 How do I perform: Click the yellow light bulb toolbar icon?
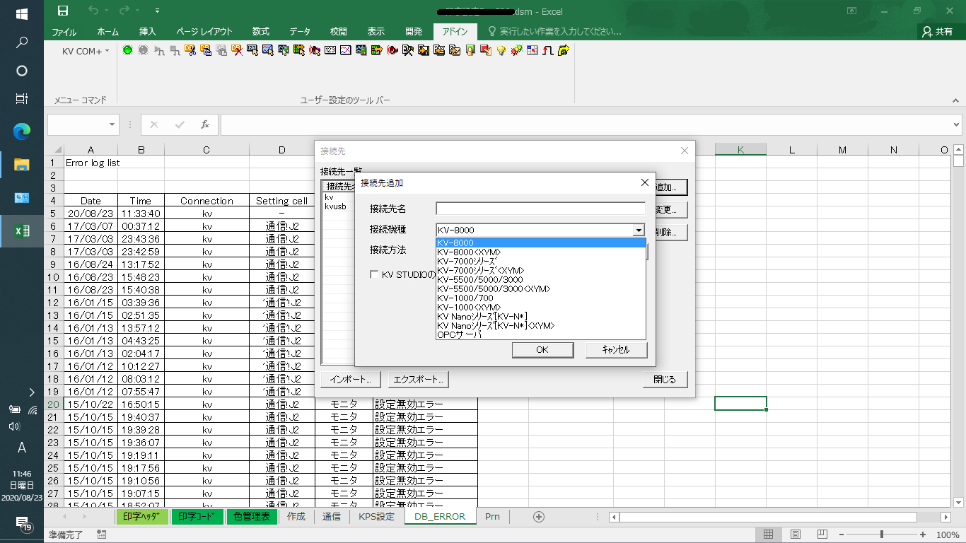(501, 50)
